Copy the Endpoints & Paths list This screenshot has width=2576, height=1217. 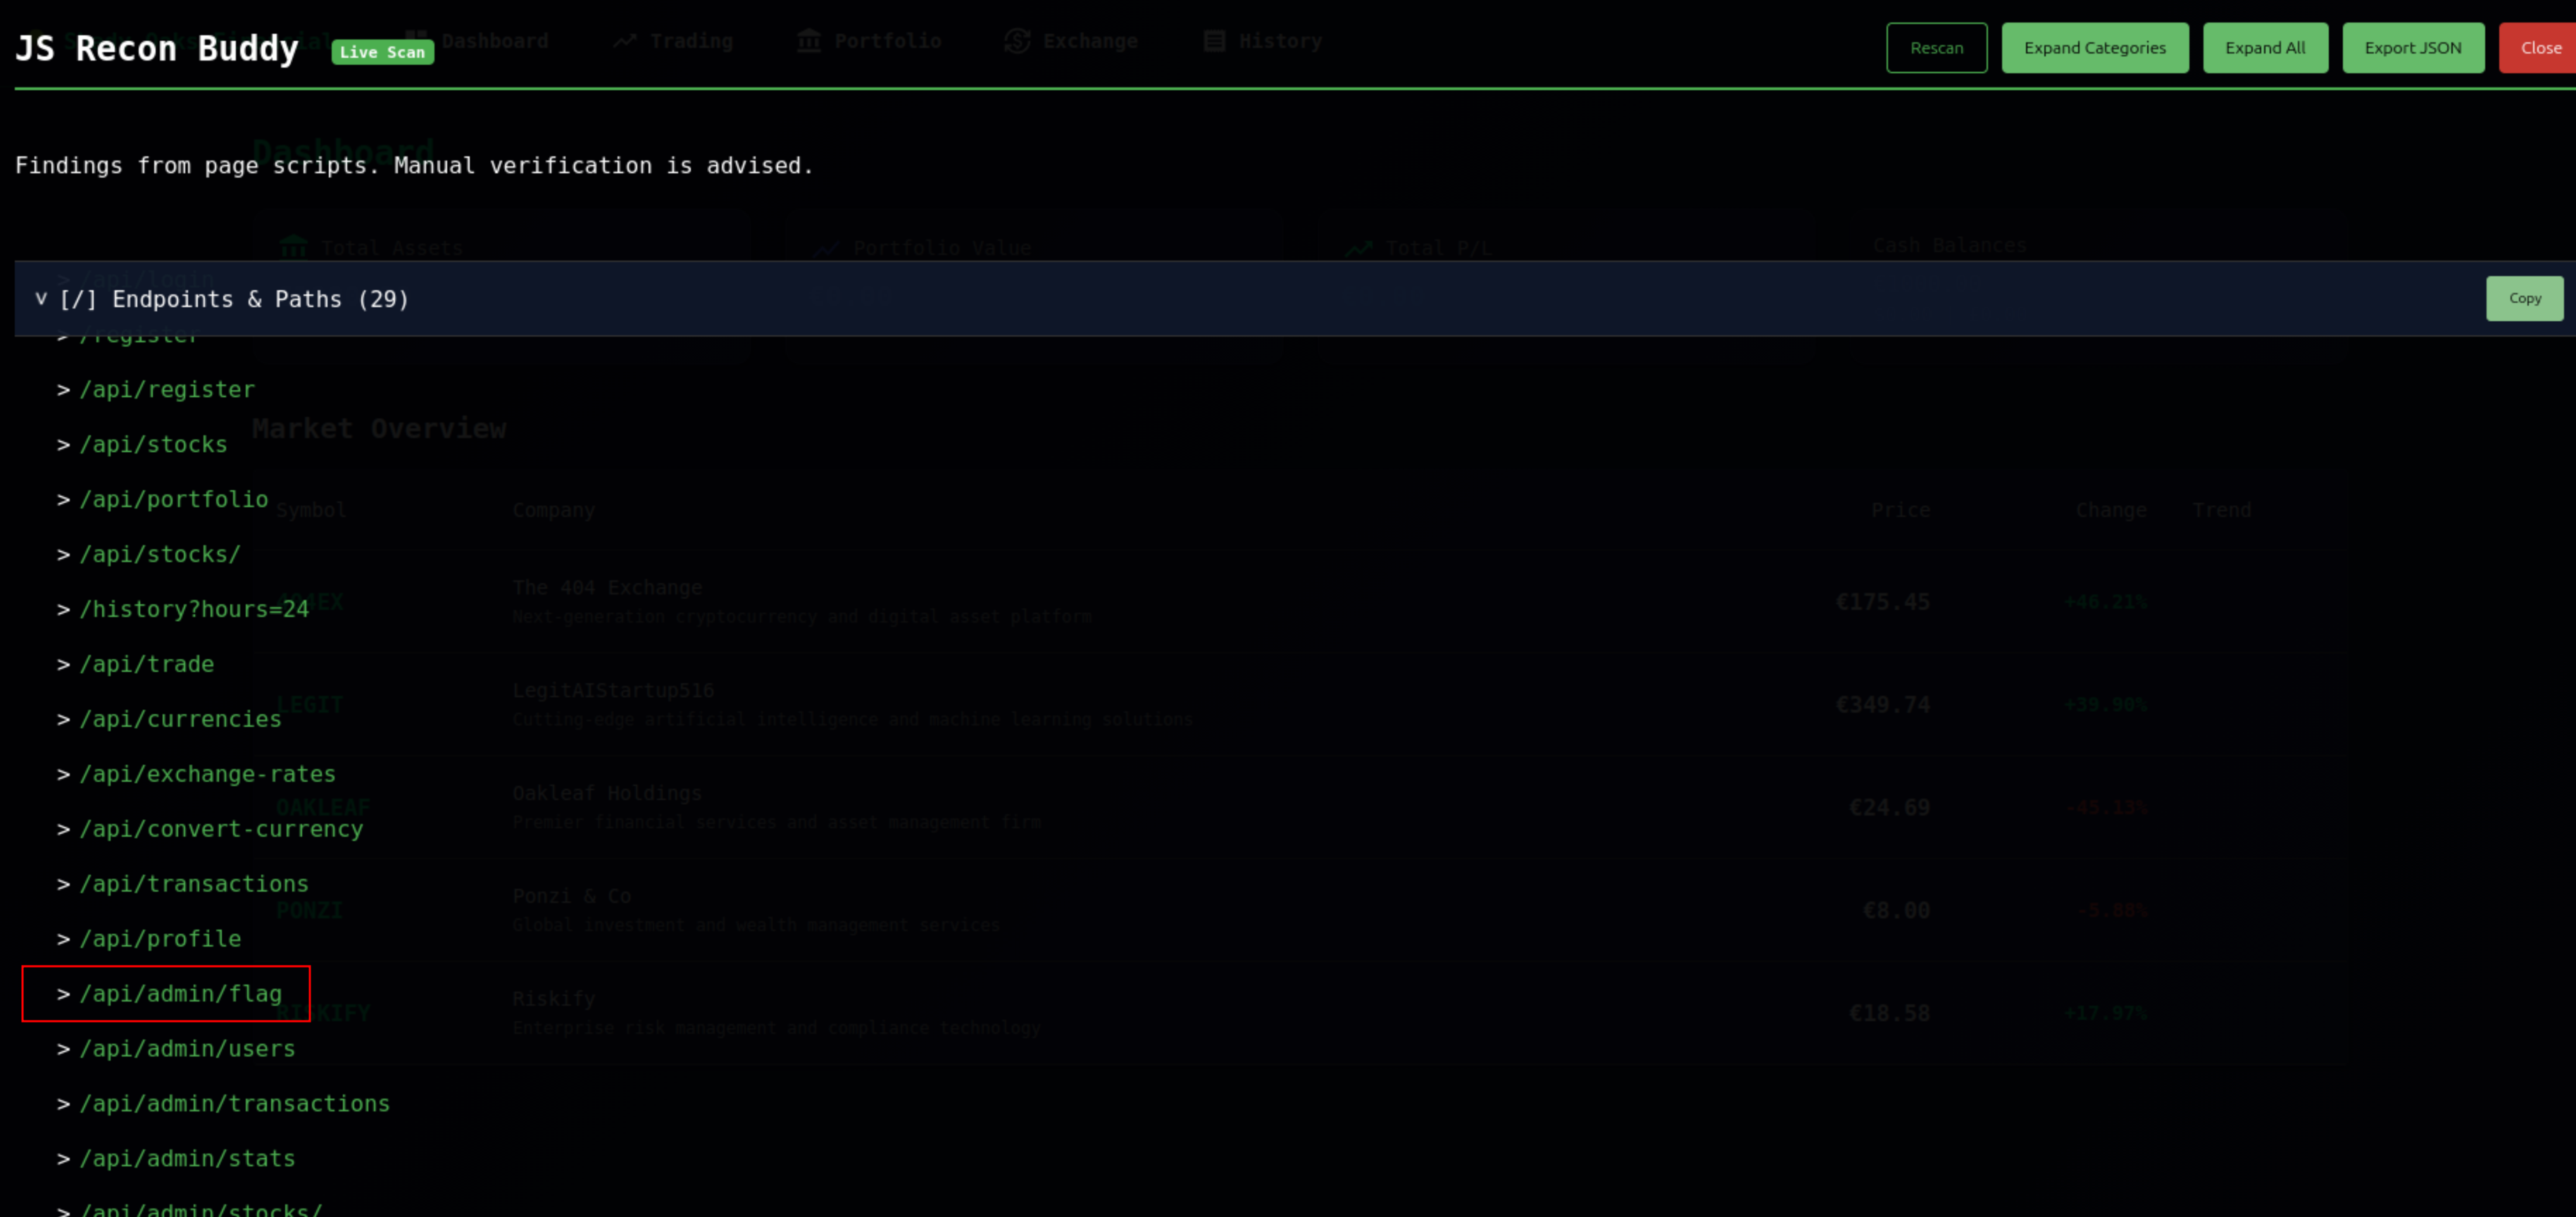tap(2524, 298)
